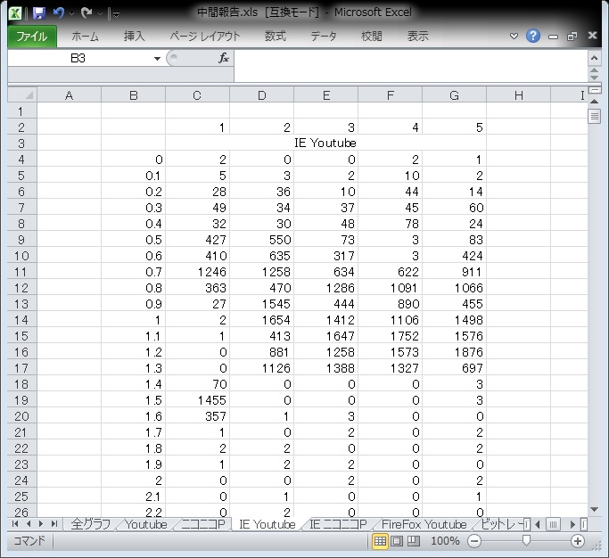Click the Select All corner triangle
Viewport: 609px width, 558px height.
pyautogui.click(x=22, y=95)
